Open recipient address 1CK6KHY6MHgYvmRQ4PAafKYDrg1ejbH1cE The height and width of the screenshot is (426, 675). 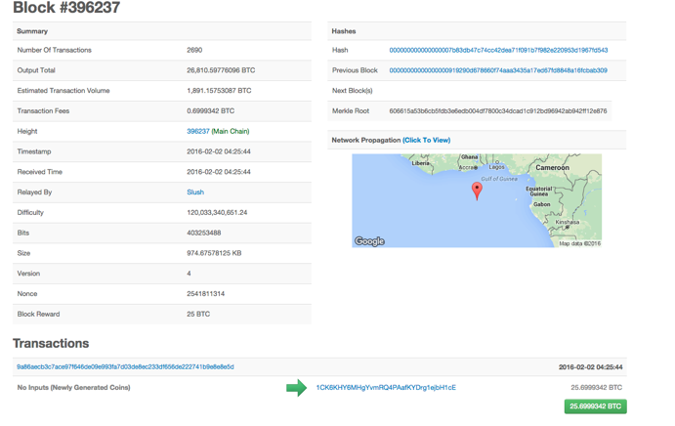coord(386,388)
